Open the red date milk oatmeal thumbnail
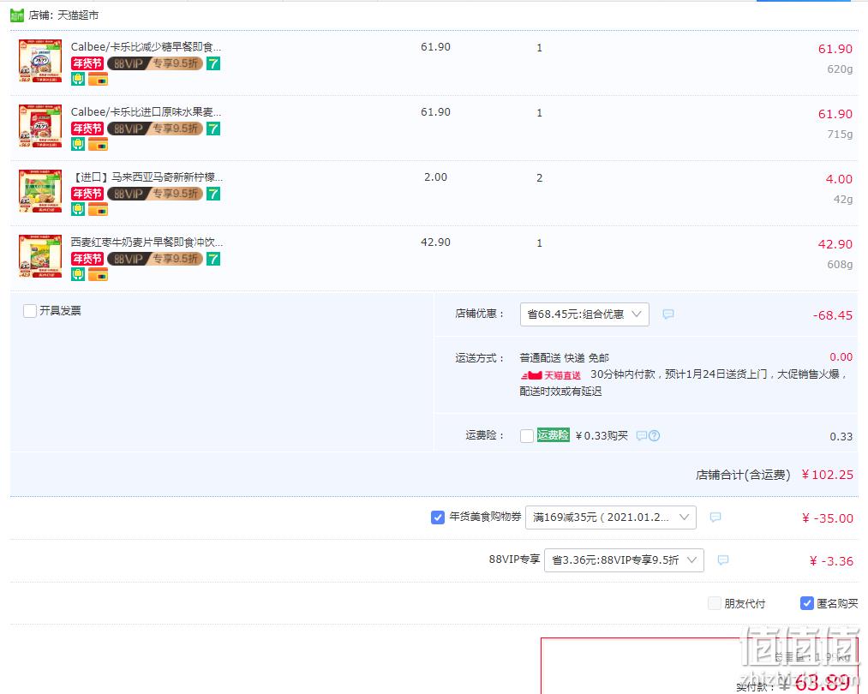This screenshot has width=868, height=694. coord(40,256)
